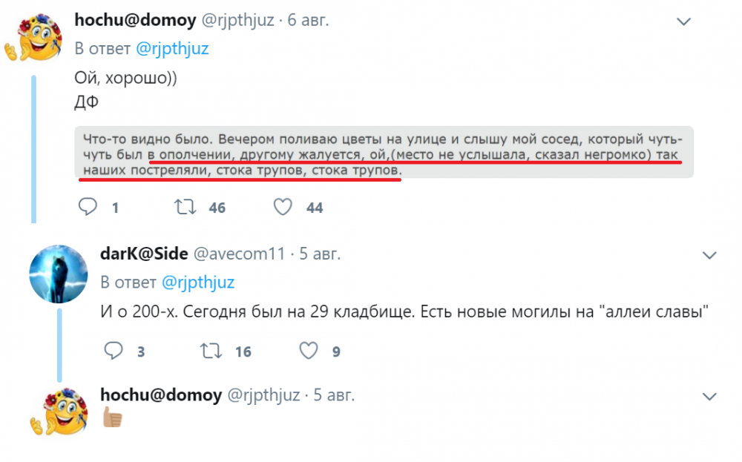Click the @avecom11 handle
This screenshot has height=462, width=742.
tap(239, 254)
